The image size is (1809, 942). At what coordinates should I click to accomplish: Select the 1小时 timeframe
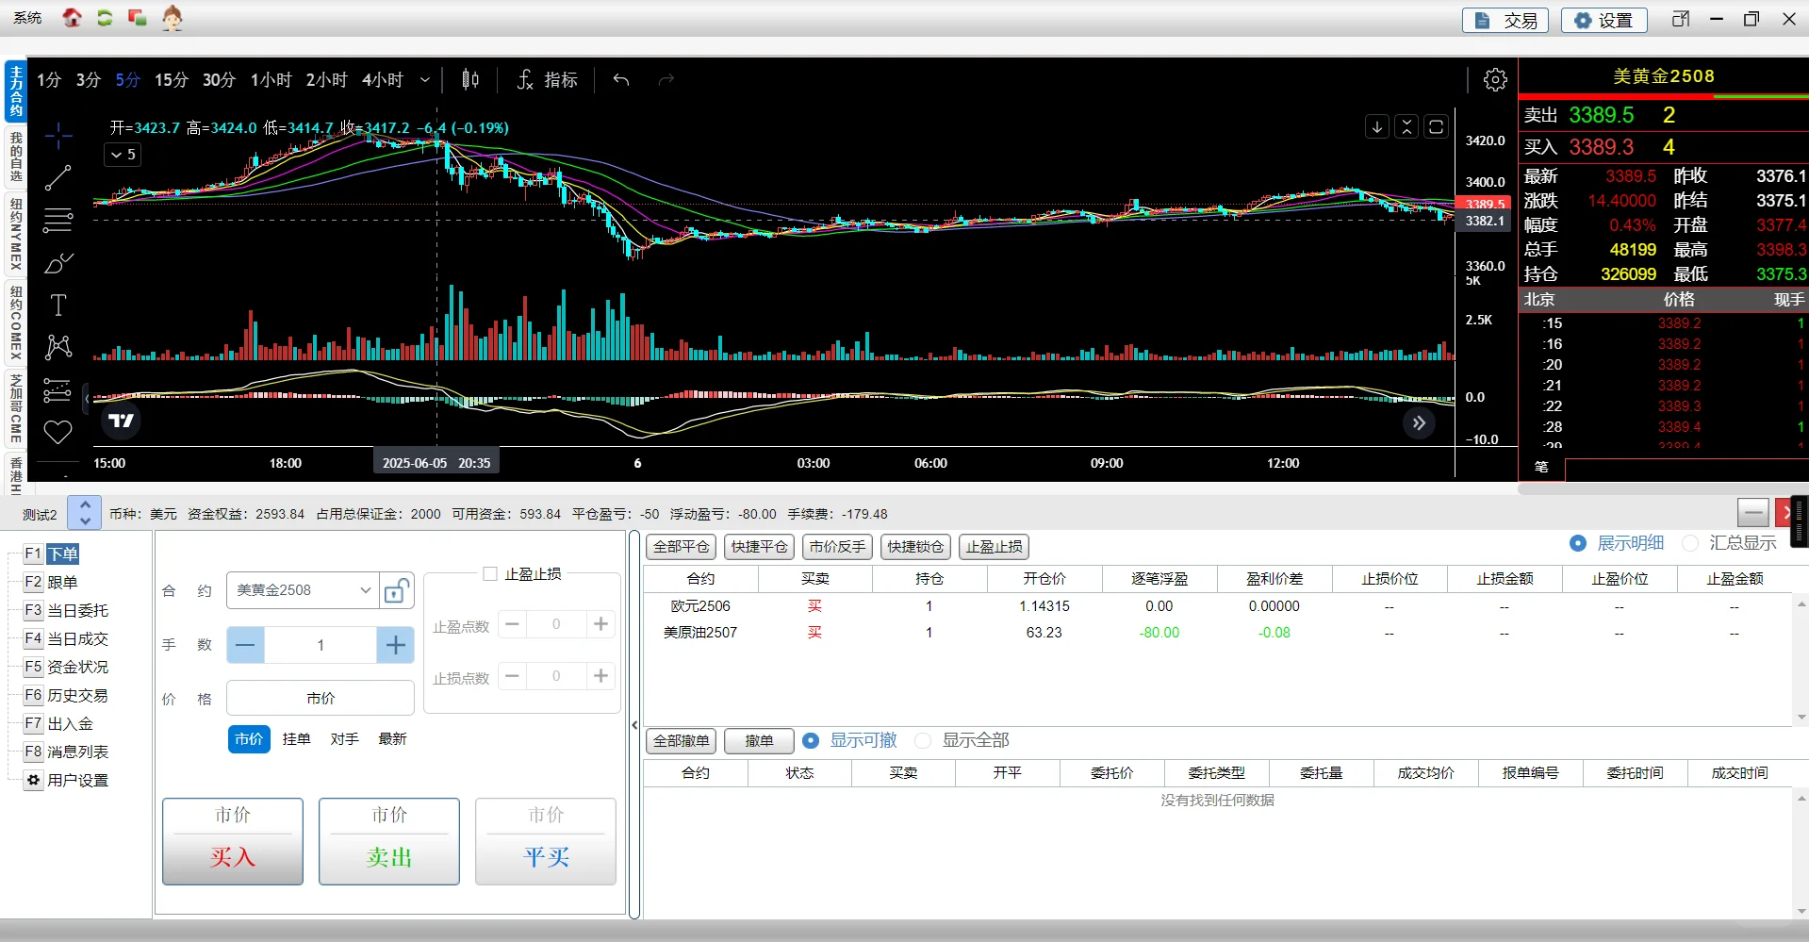click(271, 80)
